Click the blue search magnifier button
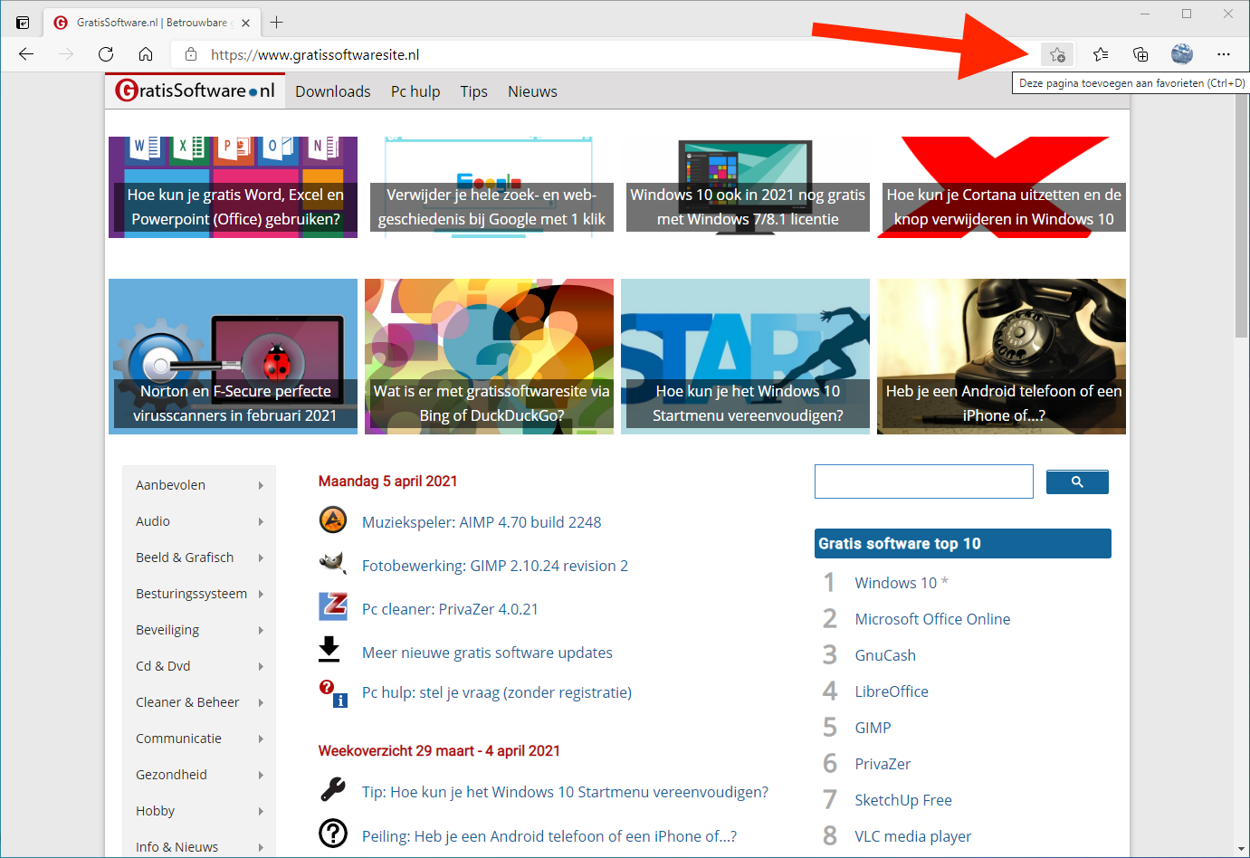Viewport: 1250px width, 858px height. pos(1076,482)
